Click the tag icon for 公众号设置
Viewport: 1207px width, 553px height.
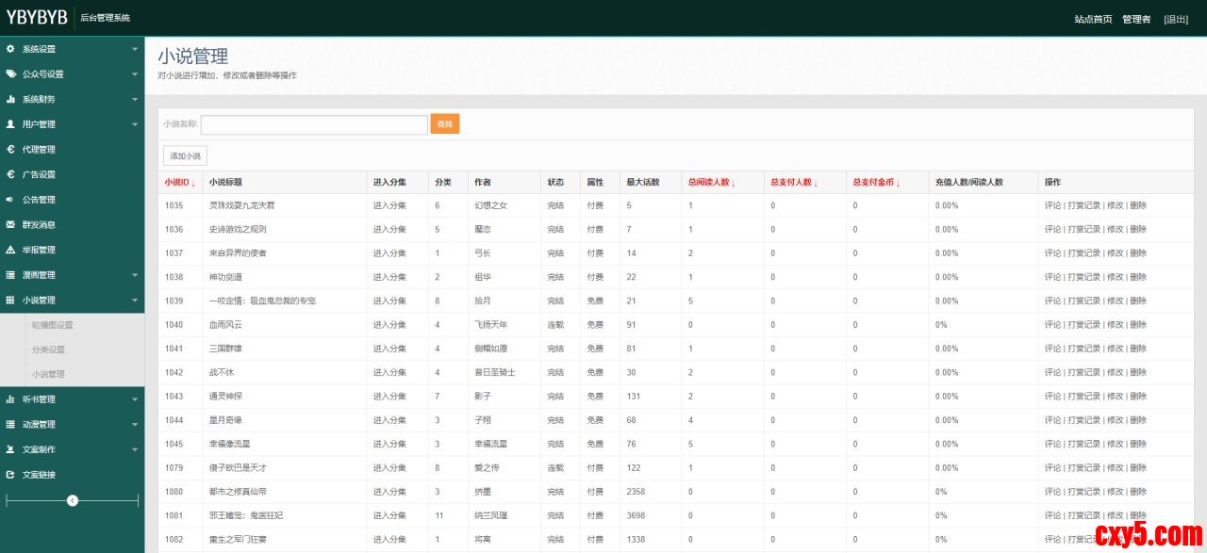pyautogui.click(x=10, y=74)
